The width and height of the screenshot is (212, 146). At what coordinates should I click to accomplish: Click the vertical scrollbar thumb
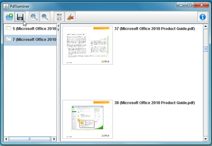205,49
